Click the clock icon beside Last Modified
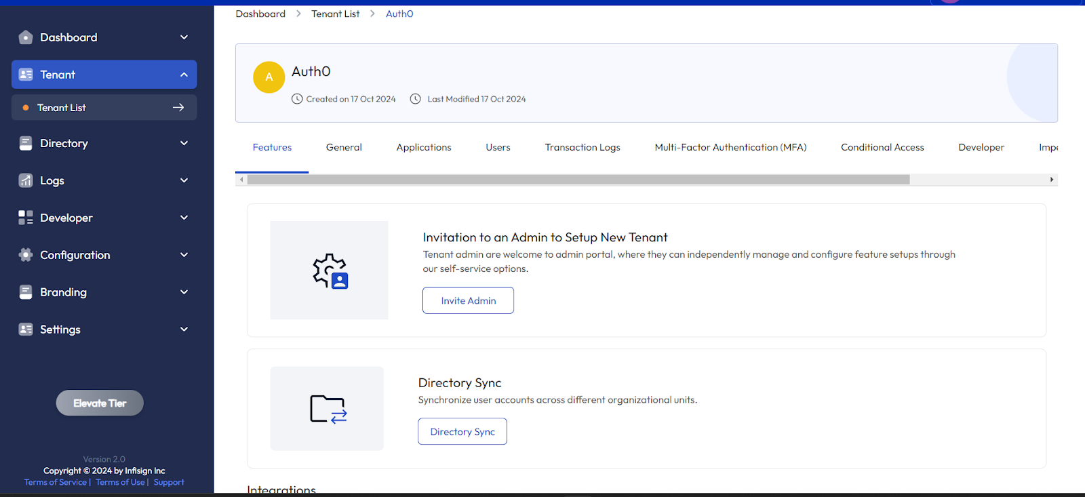Screen dimensions: 1085x497 click(x=416, y=99)
